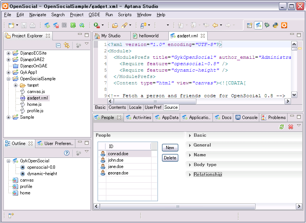Expand the Body type section
The width and height of the screenshot is (306, 223).
click(190, 165)
